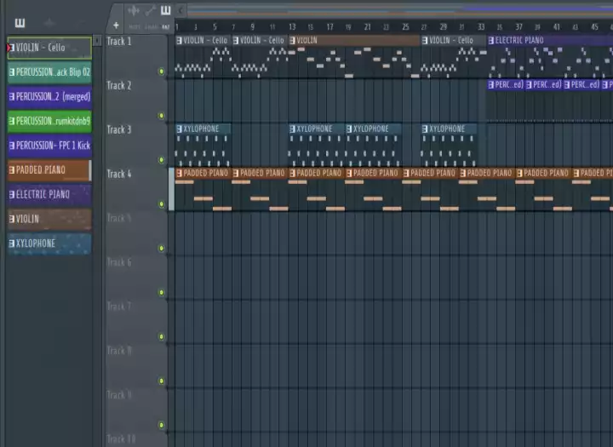Click the light selection bar left of Track 4 clips
613x447 pixels.
point(171,190)
